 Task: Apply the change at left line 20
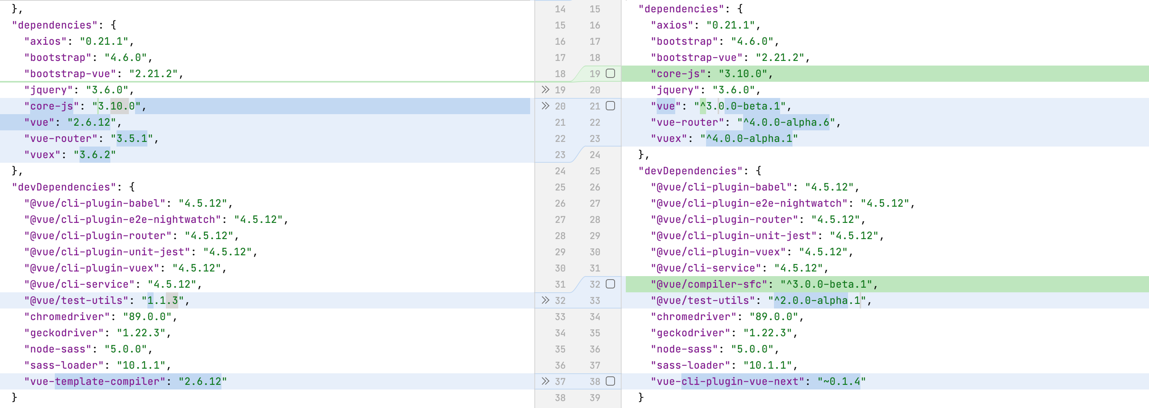(545, 106)
